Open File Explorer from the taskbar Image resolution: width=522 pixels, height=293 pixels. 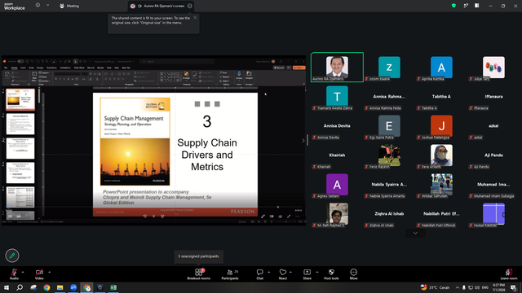[x=60, y=287]
